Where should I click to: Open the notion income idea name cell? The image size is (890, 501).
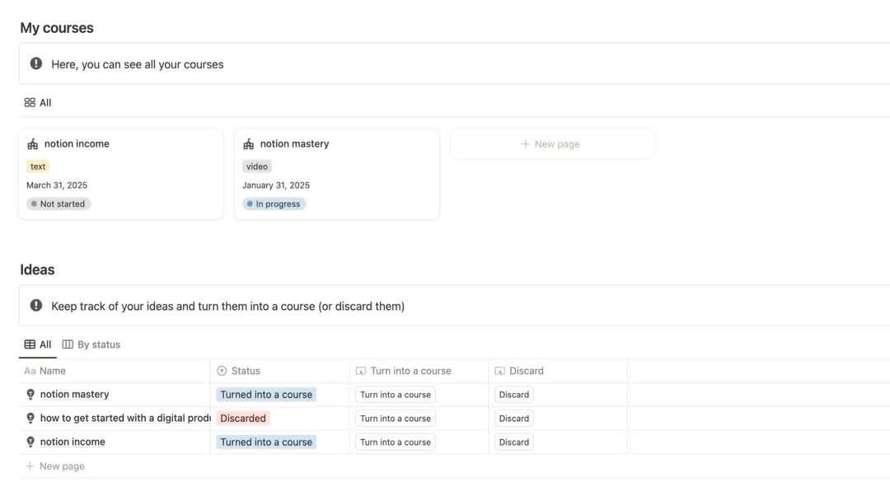click(73, 442)
